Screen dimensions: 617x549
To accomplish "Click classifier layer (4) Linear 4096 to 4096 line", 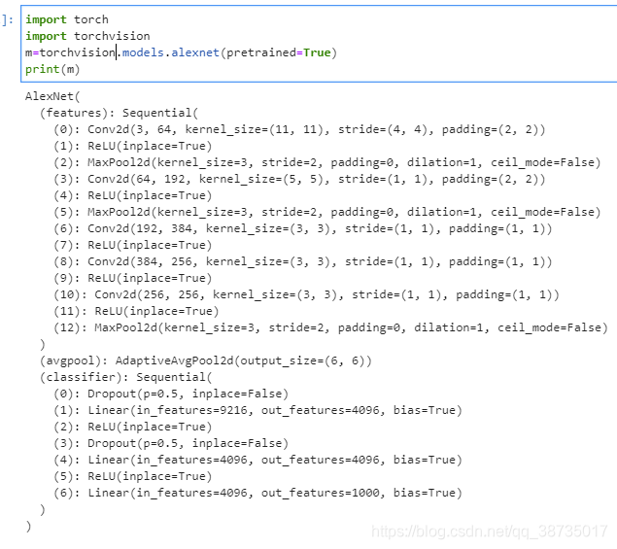I will coord(257,460).
